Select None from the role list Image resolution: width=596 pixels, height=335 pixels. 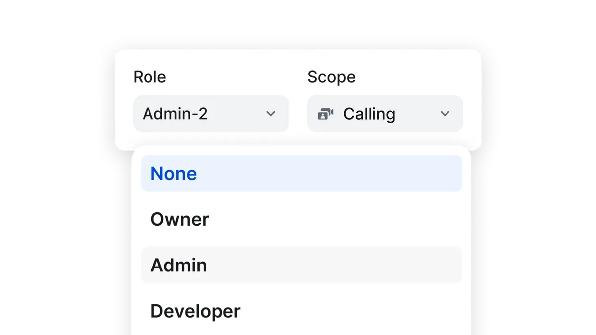301,173
